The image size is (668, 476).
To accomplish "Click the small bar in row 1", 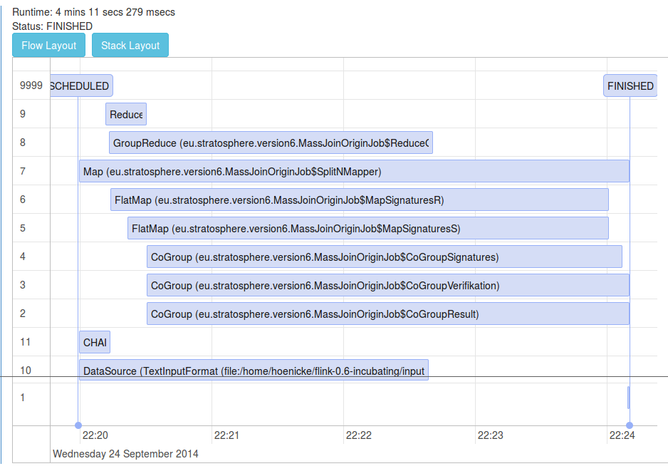I will (x=628, y=398).
